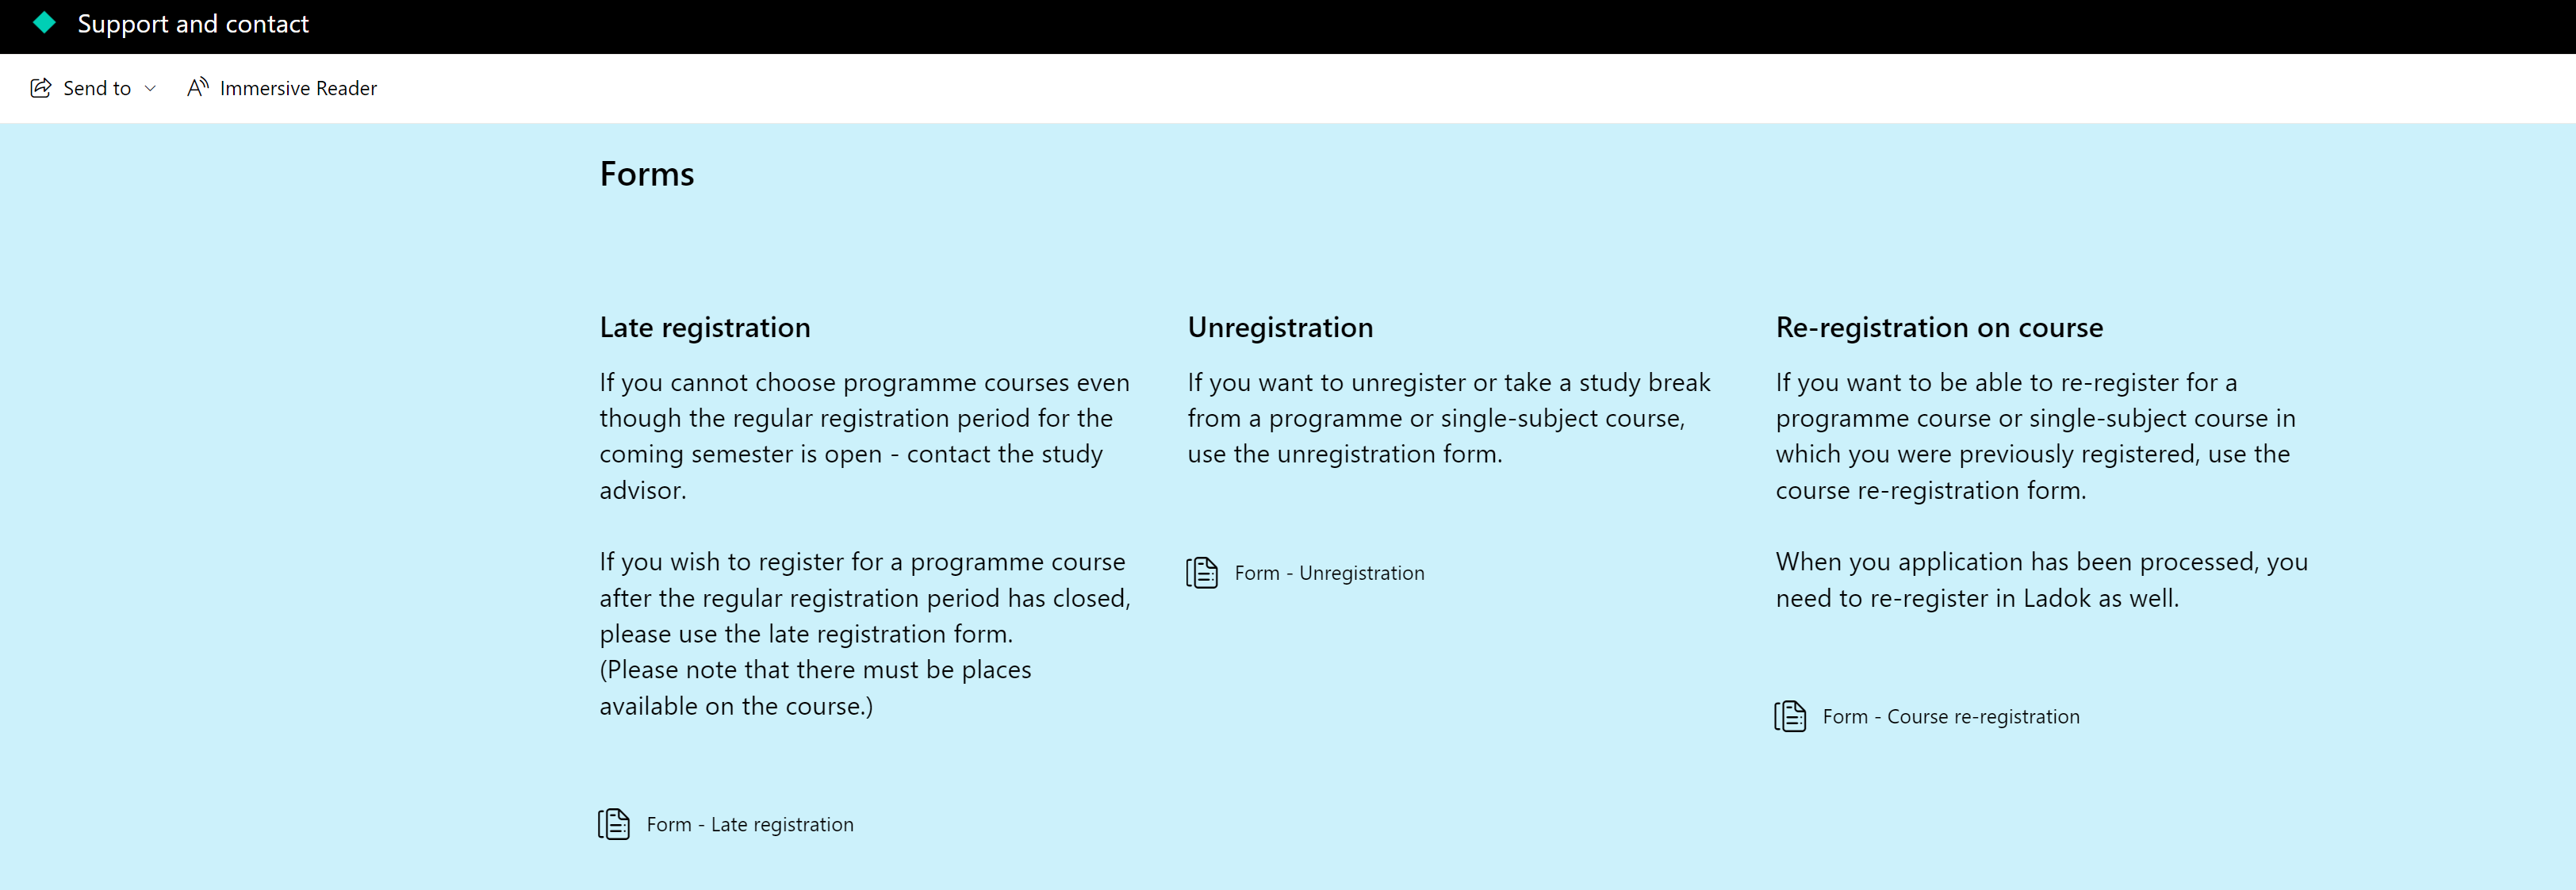Click the Forms section heading

[x=647, y=174]
